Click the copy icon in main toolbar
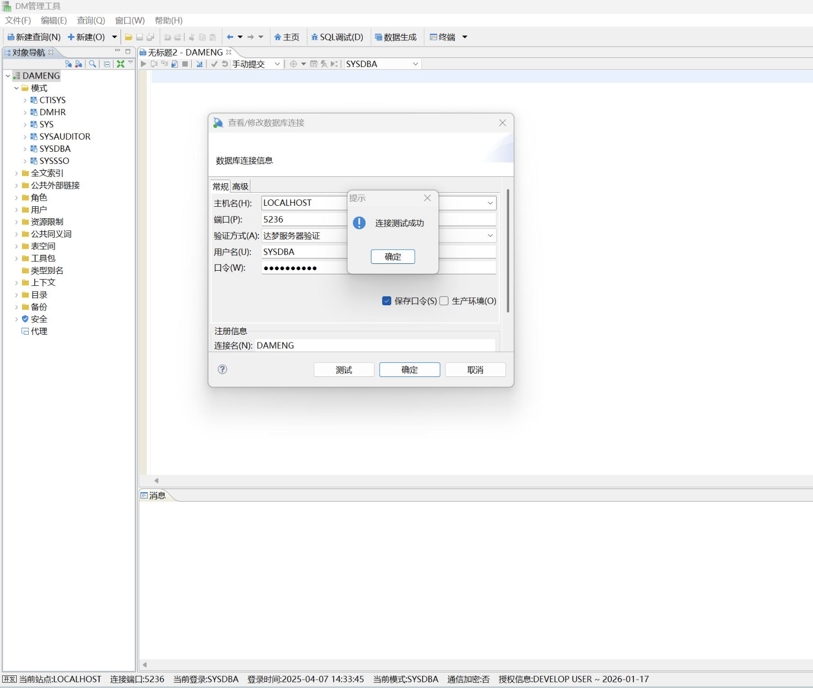Image resolution: width=813 pixels, height=688 pixels. 202,37
